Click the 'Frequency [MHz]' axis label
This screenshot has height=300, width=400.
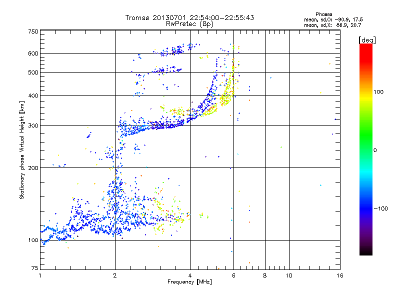point(189,282)
